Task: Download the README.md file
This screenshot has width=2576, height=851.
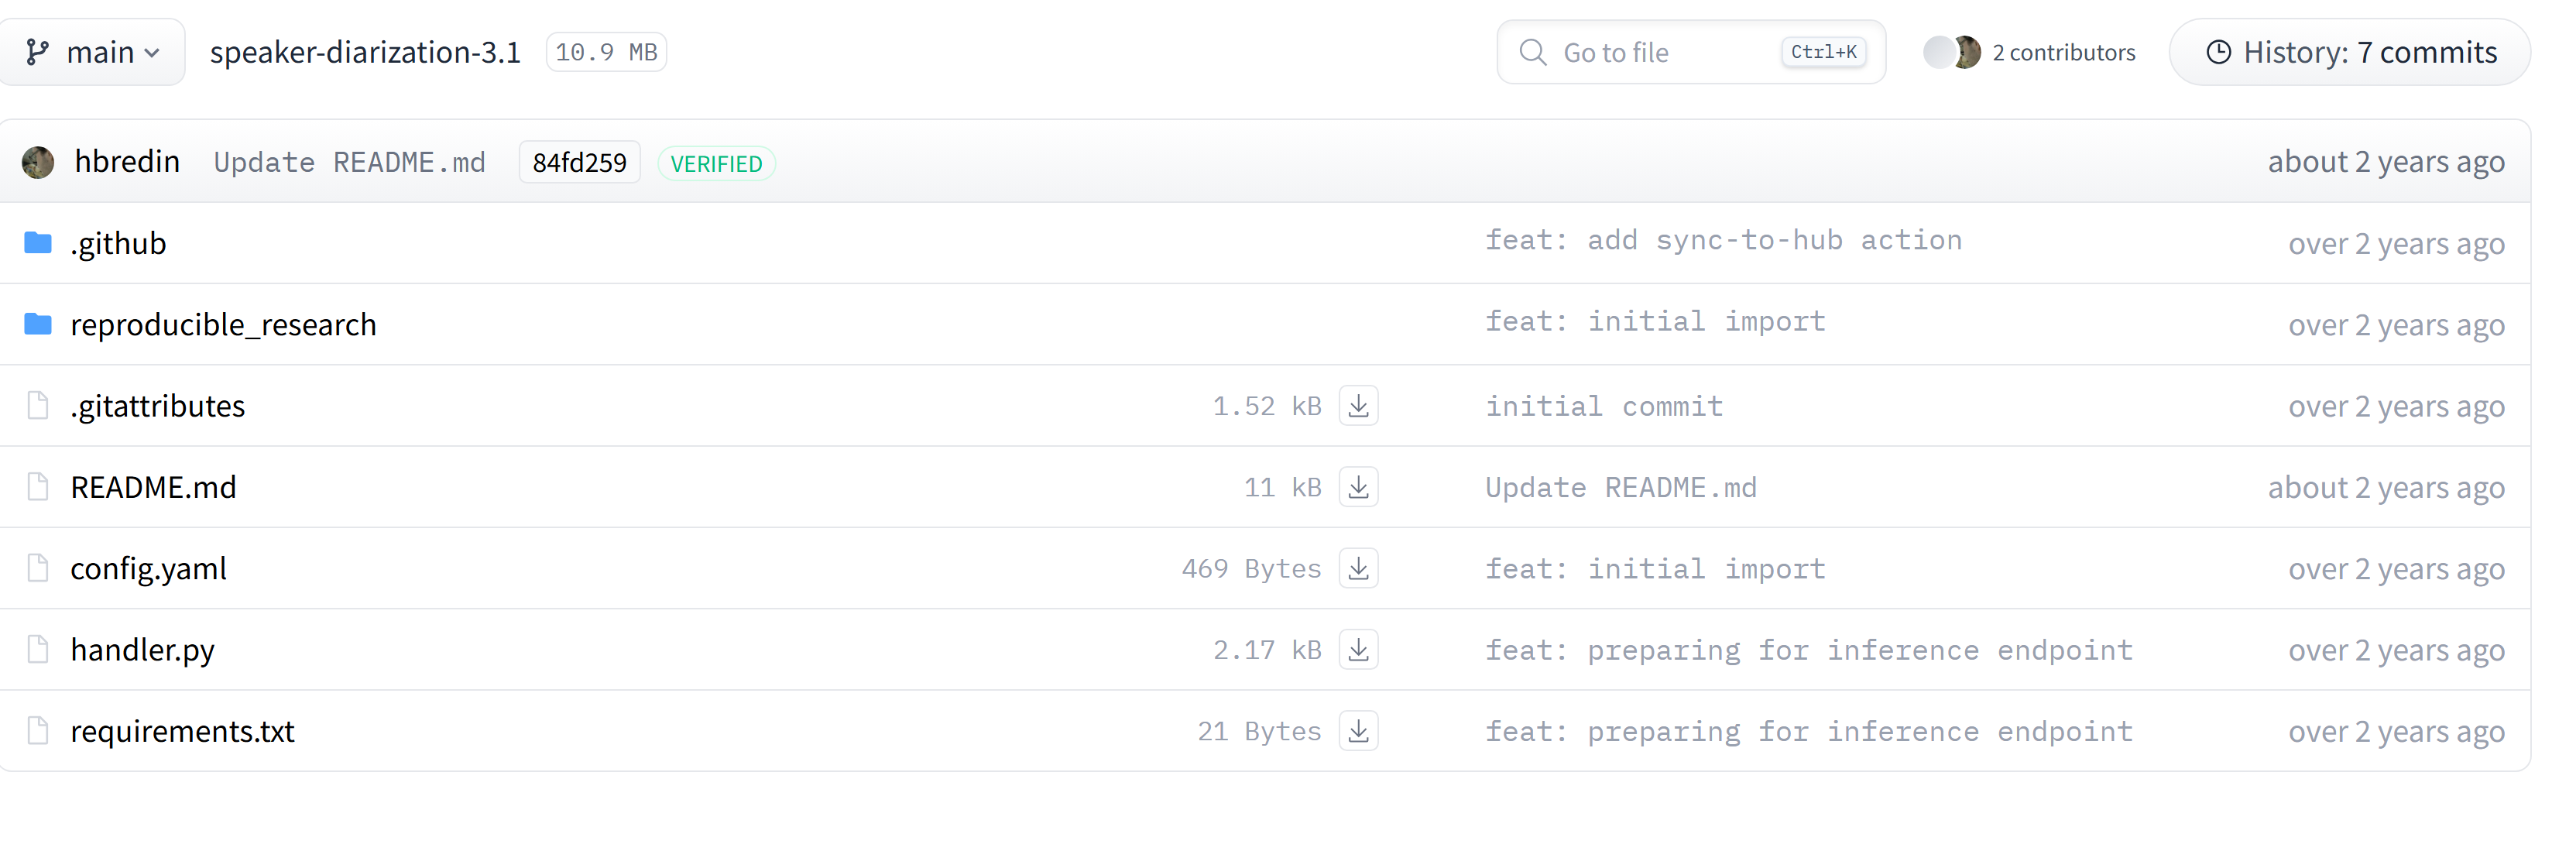Action: (1358, 487)
